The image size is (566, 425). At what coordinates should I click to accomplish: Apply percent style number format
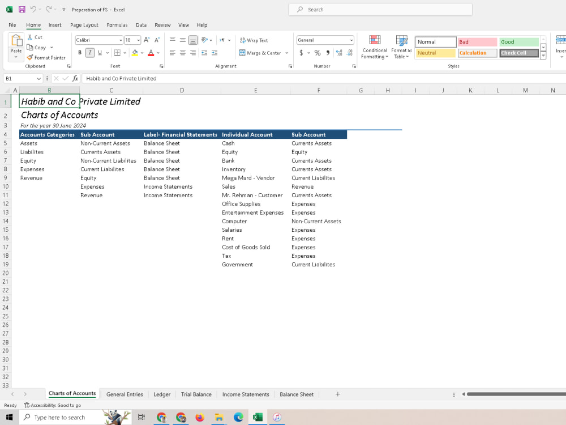tap(318, 53)
